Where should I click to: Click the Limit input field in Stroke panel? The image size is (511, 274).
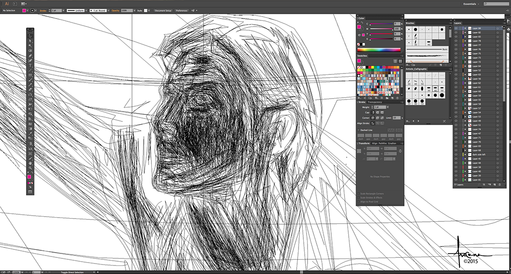pos(396,118)
